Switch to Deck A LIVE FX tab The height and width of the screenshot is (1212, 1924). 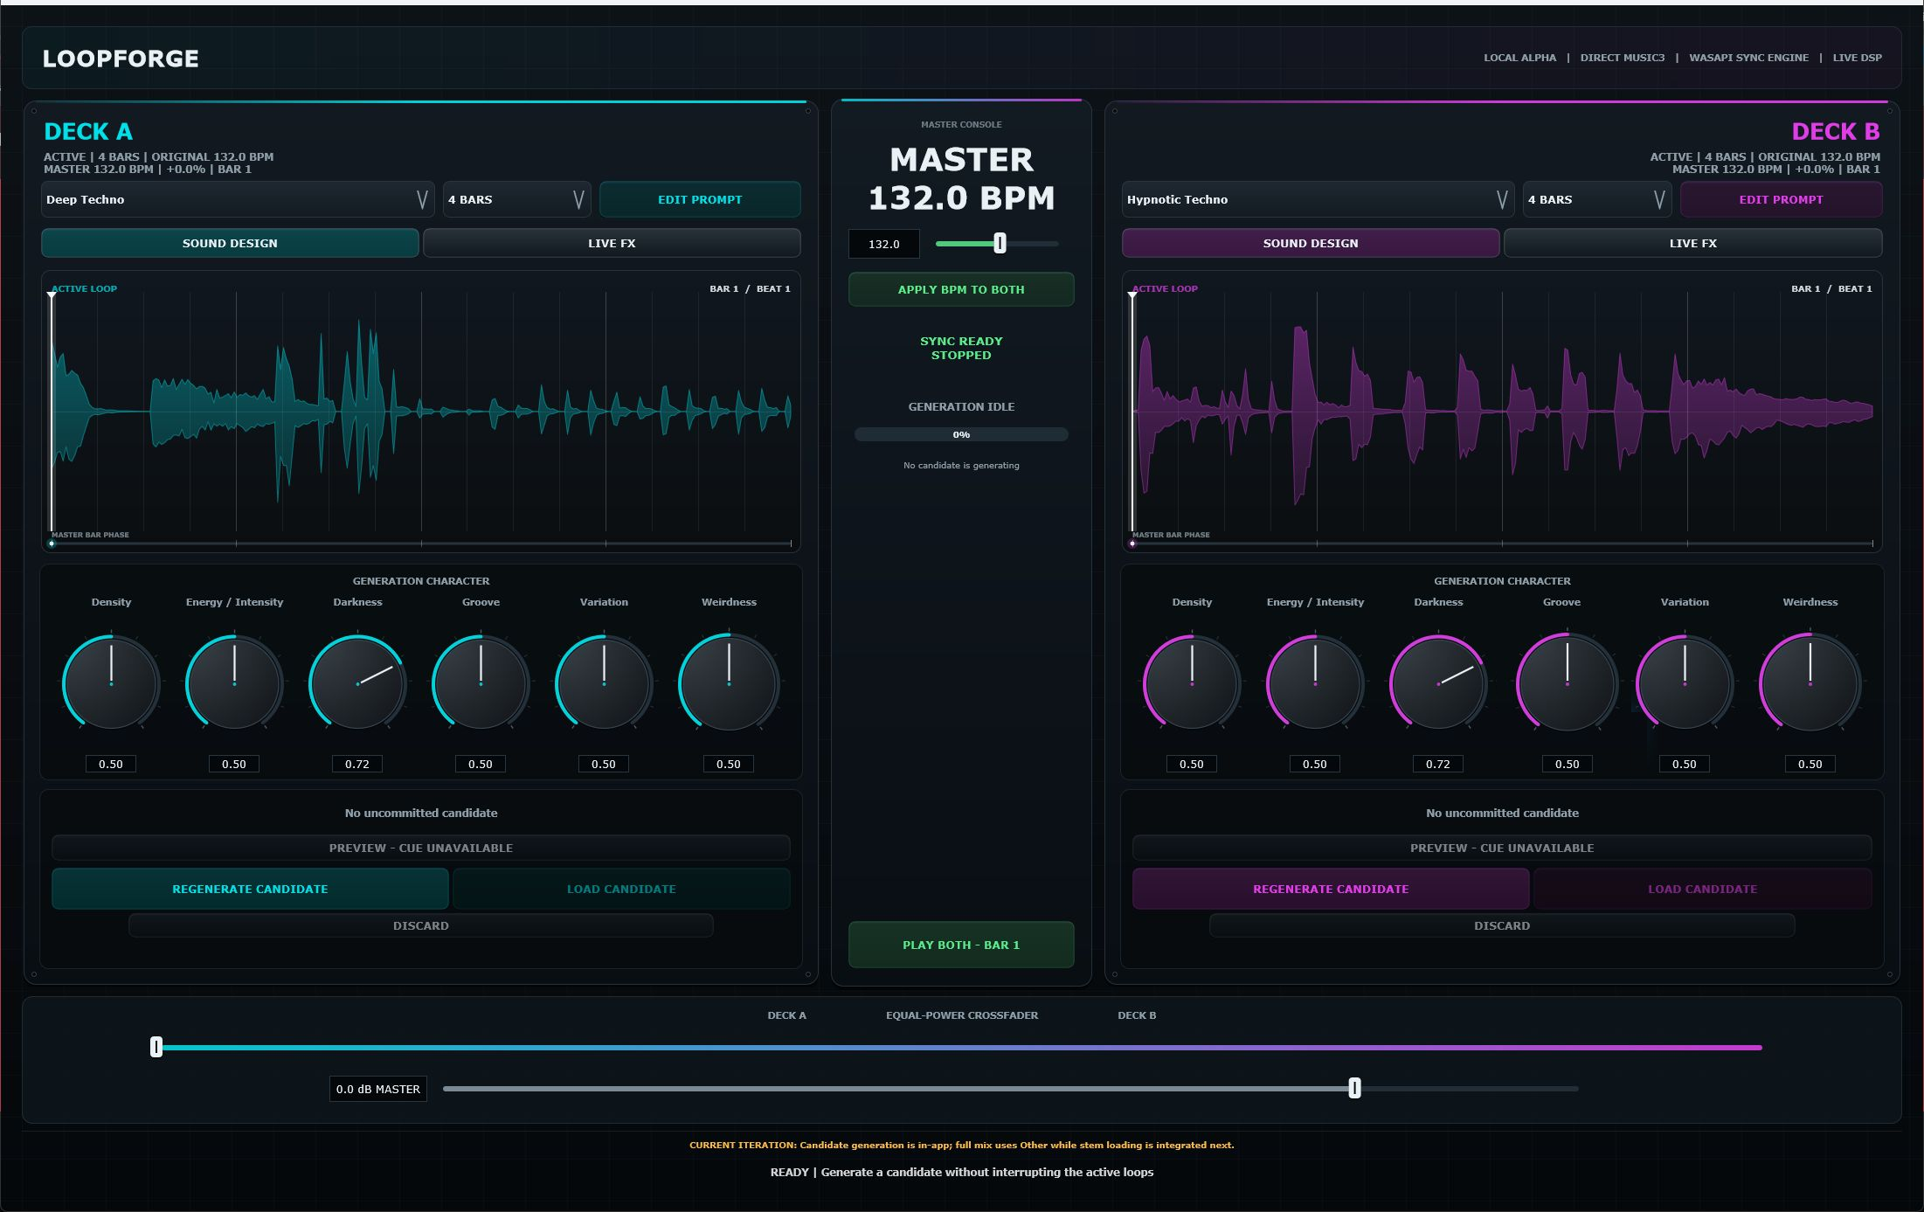[612, 243]
